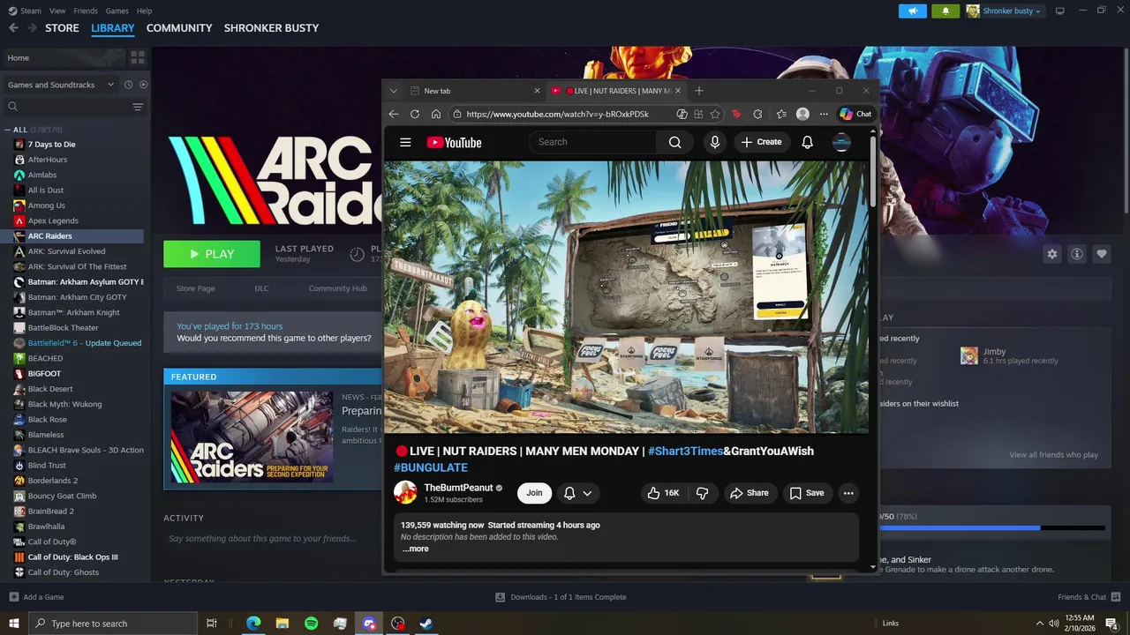Open browser settings three-dot menu
The image size is (1130, 635).
[x=824, y=114]
